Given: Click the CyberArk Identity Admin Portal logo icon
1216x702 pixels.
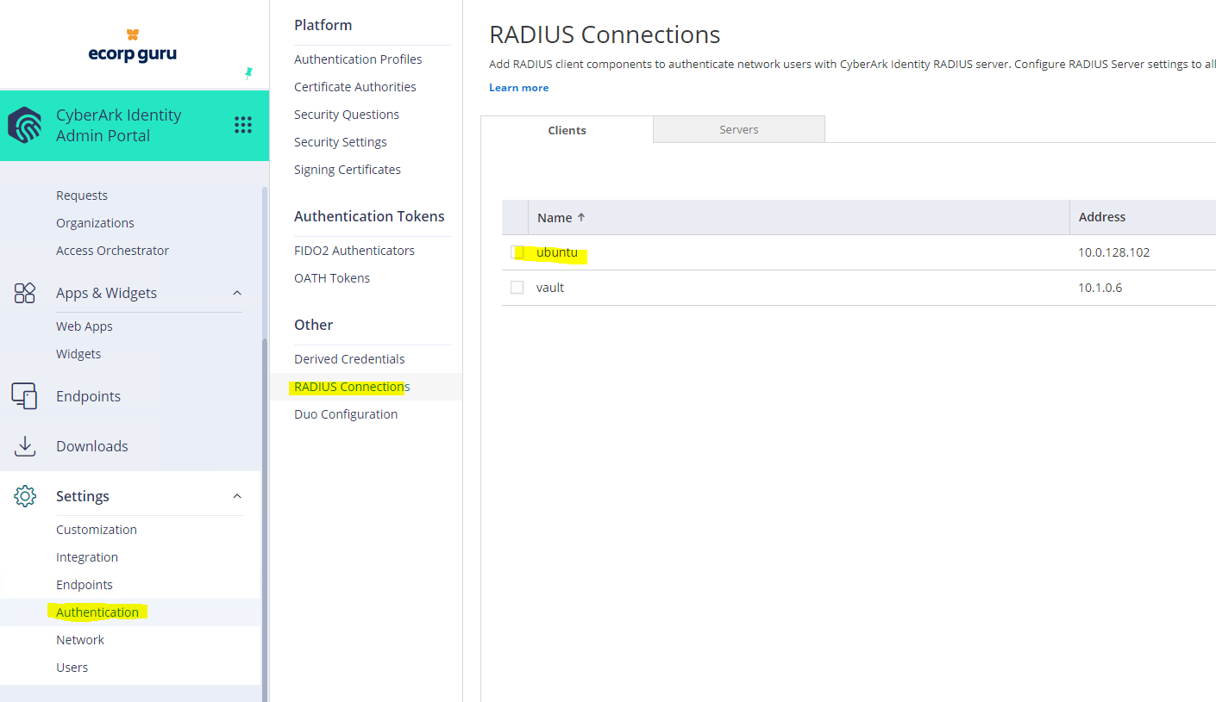Looking at the screenshot, I should point(25,126).
